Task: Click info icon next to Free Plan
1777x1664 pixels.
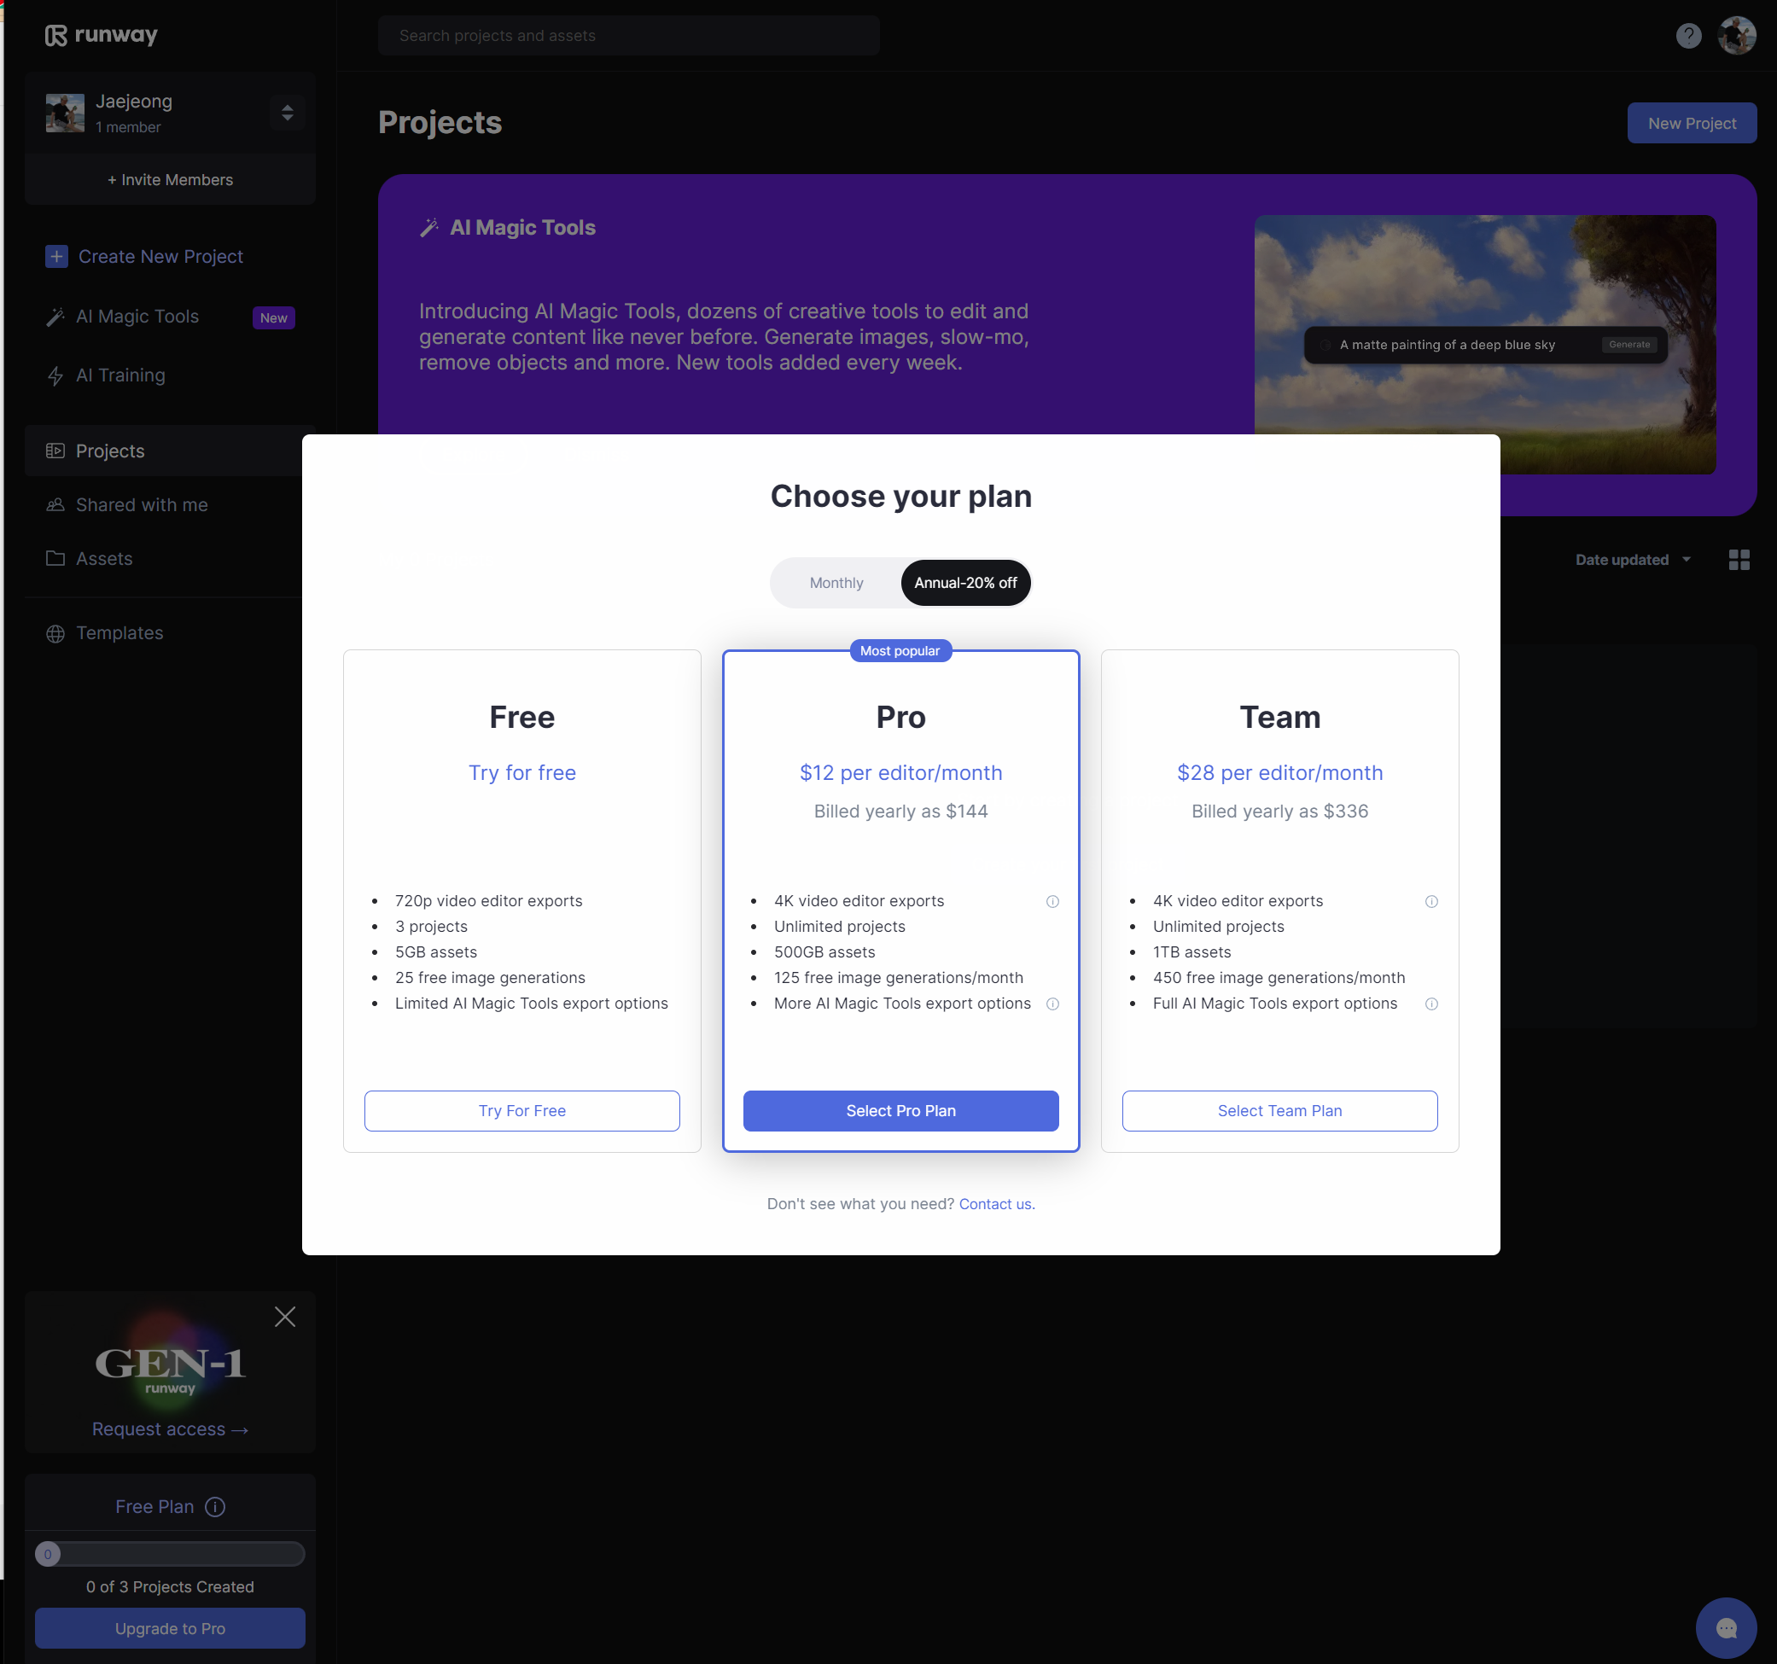Action: click(x=215, y=1507)
